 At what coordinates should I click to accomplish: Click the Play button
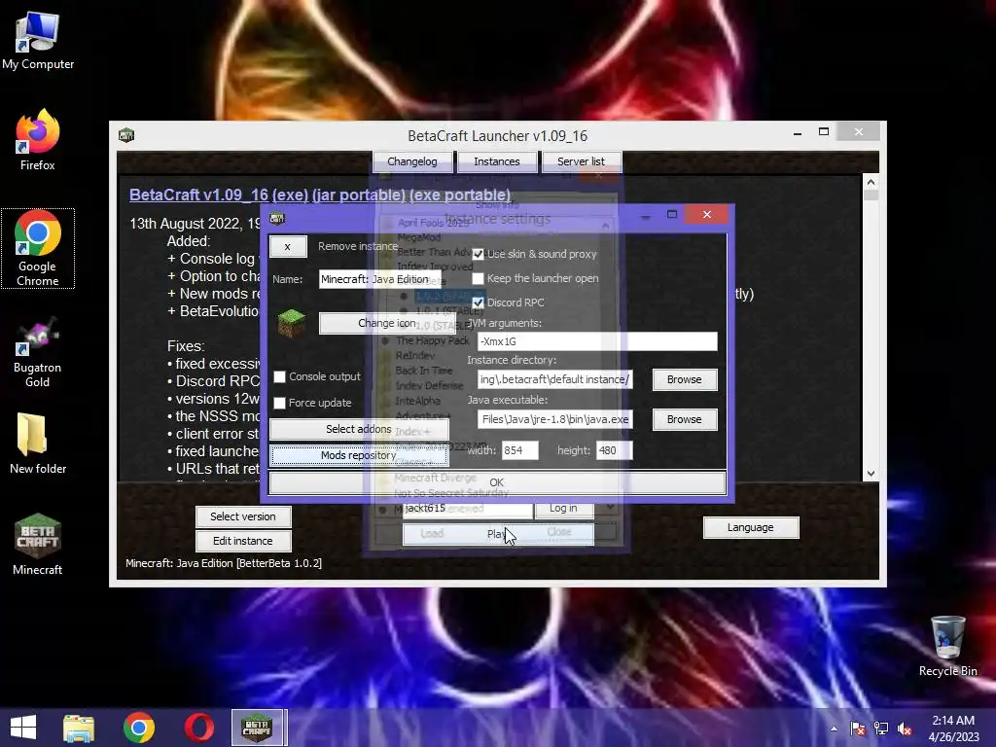pos(498,534)
